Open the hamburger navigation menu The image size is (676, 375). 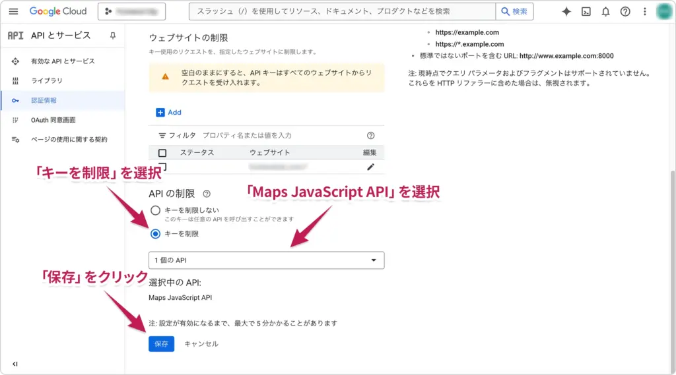pyautogui.click(x=13, y=11)
